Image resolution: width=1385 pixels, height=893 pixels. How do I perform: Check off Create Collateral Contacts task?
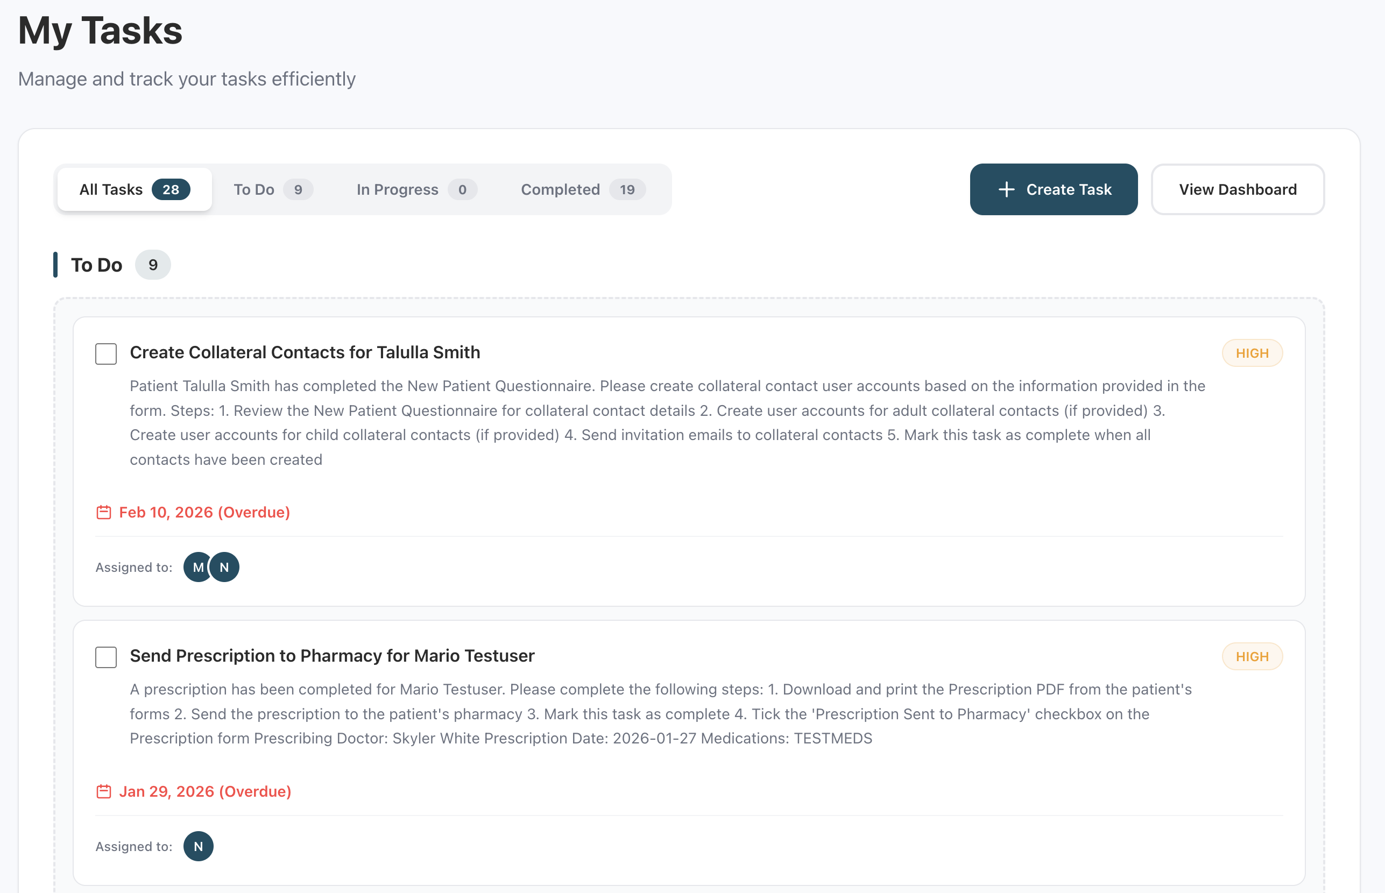tap(106, 354)
